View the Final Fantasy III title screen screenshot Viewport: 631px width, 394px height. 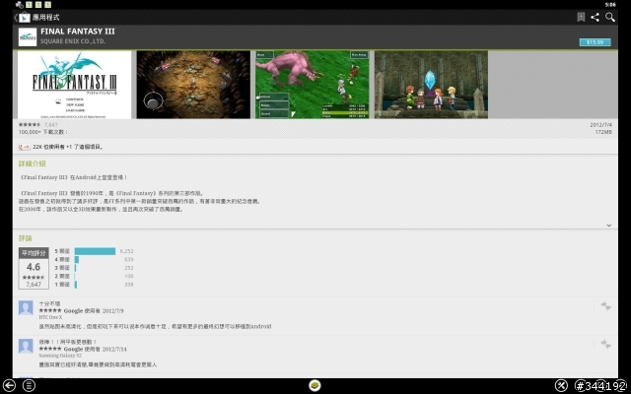pos(75,85)
